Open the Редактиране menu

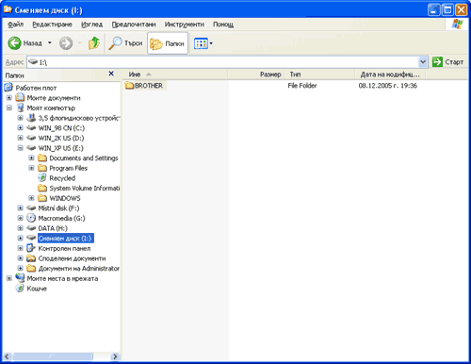(x=52, y=25)
